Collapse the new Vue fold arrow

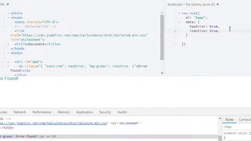click(179, 13)
